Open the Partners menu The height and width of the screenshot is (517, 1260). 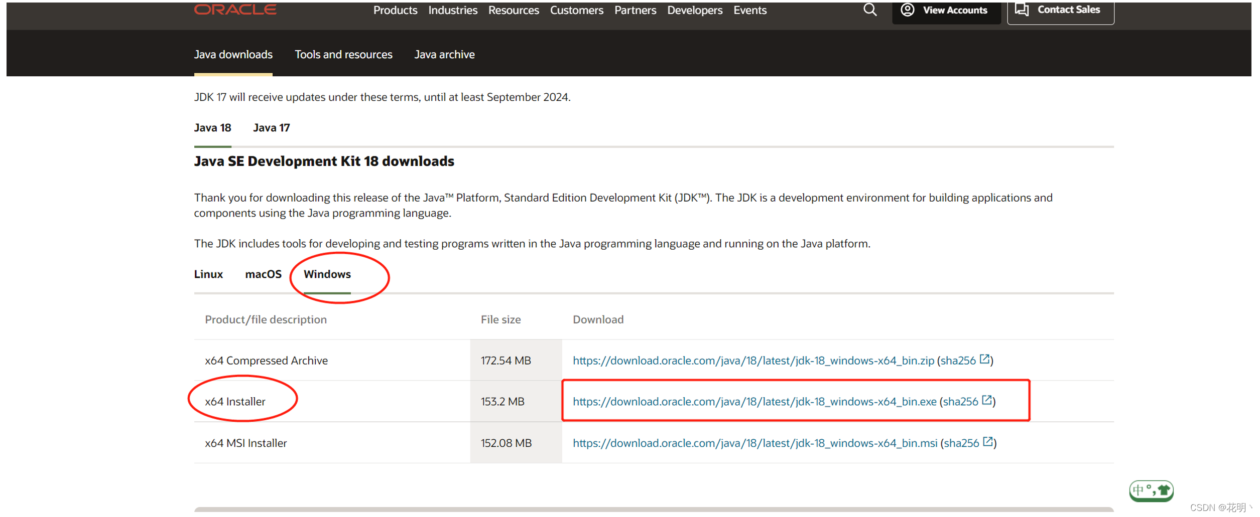click(x=635, y=10)
